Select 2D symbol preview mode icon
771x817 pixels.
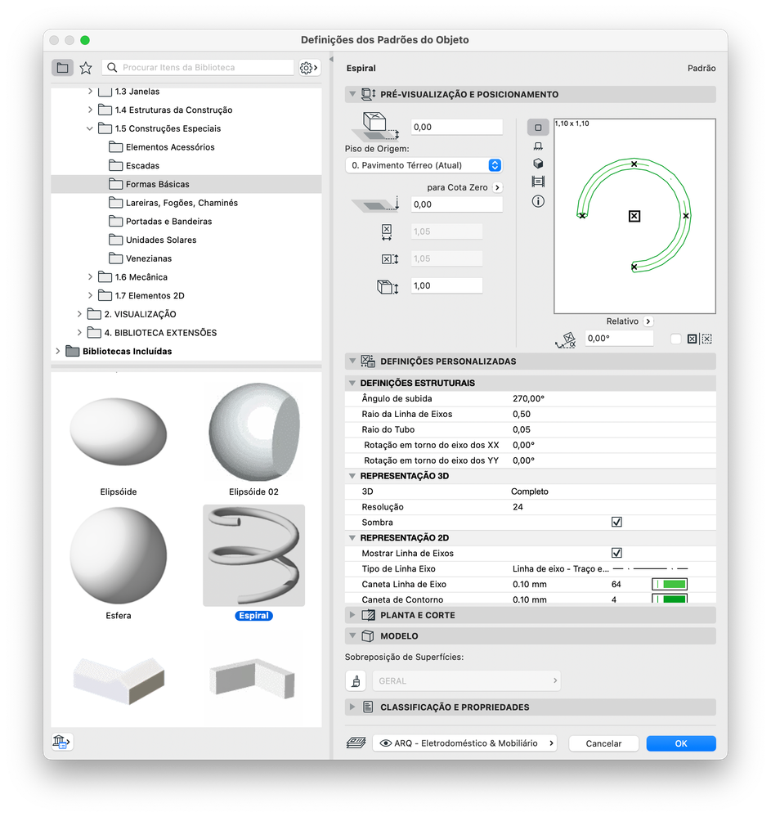pos(538,127)
